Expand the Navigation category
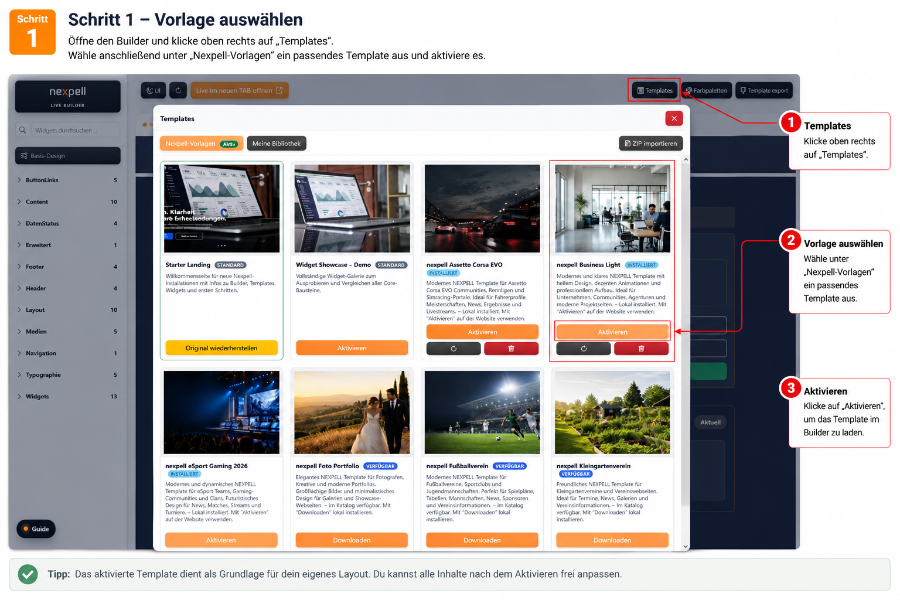 pyautogui.click(x=68, y=353)
